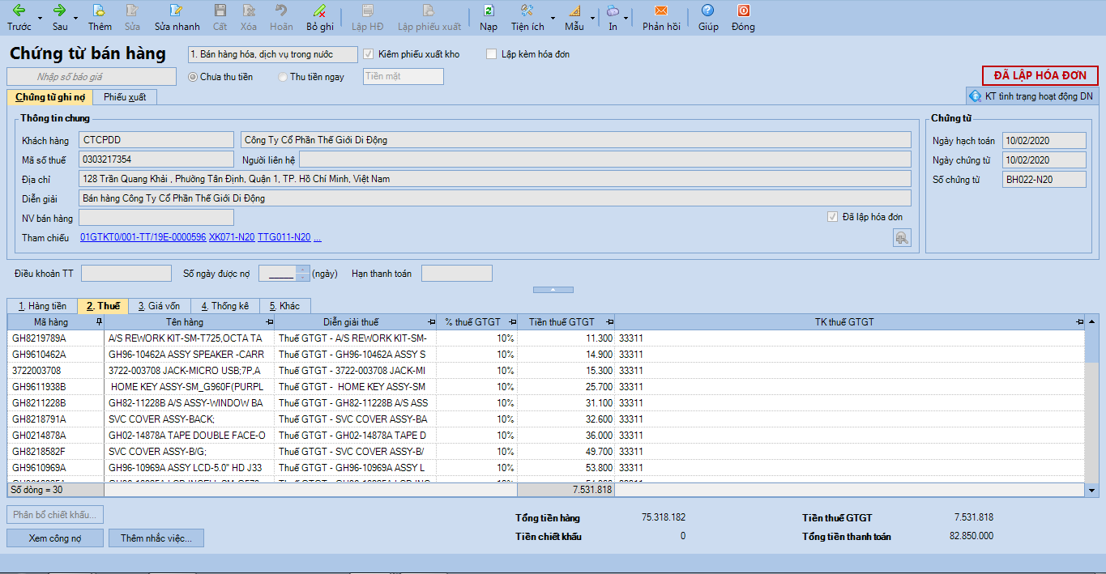Open Giúp help
The width and height of the screenshot is (1106, 574).
(x=708, y=17)
